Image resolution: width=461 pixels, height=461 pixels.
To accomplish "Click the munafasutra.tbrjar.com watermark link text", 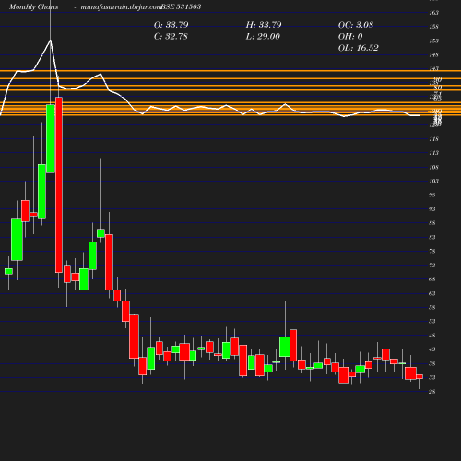I will click(121, 6).
